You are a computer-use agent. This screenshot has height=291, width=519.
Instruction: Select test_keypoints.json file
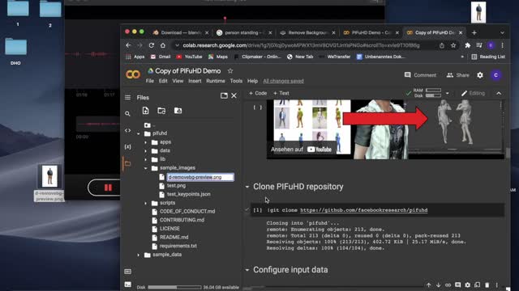click(188, 194)
